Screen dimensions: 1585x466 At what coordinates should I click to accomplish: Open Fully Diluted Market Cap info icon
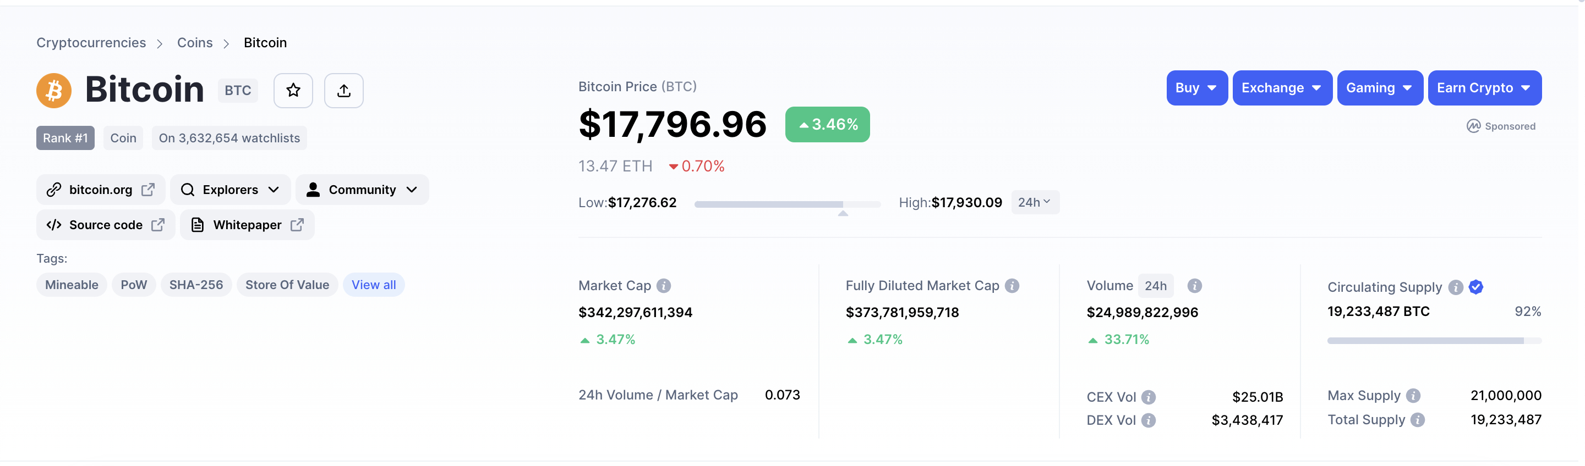click(1012, 285)
